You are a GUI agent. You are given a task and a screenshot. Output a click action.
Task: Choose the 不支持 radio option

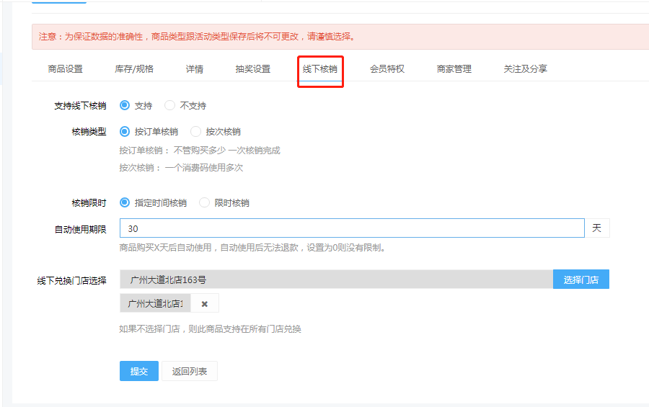pos(169,105)
